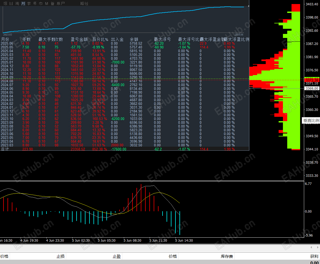This screenshot has width=320, height=264.
Task: Click the 止盈 take profit column header
Action: [117, 256]
